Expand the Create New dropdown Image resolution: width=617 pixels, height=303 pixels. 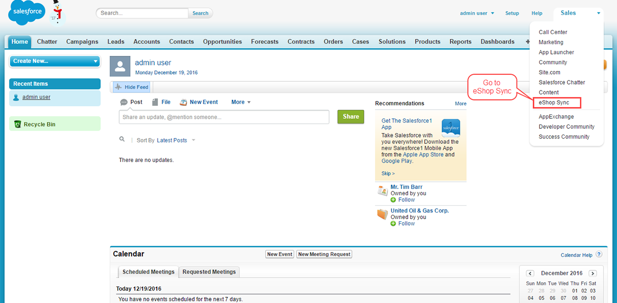(x=54, y=61)
